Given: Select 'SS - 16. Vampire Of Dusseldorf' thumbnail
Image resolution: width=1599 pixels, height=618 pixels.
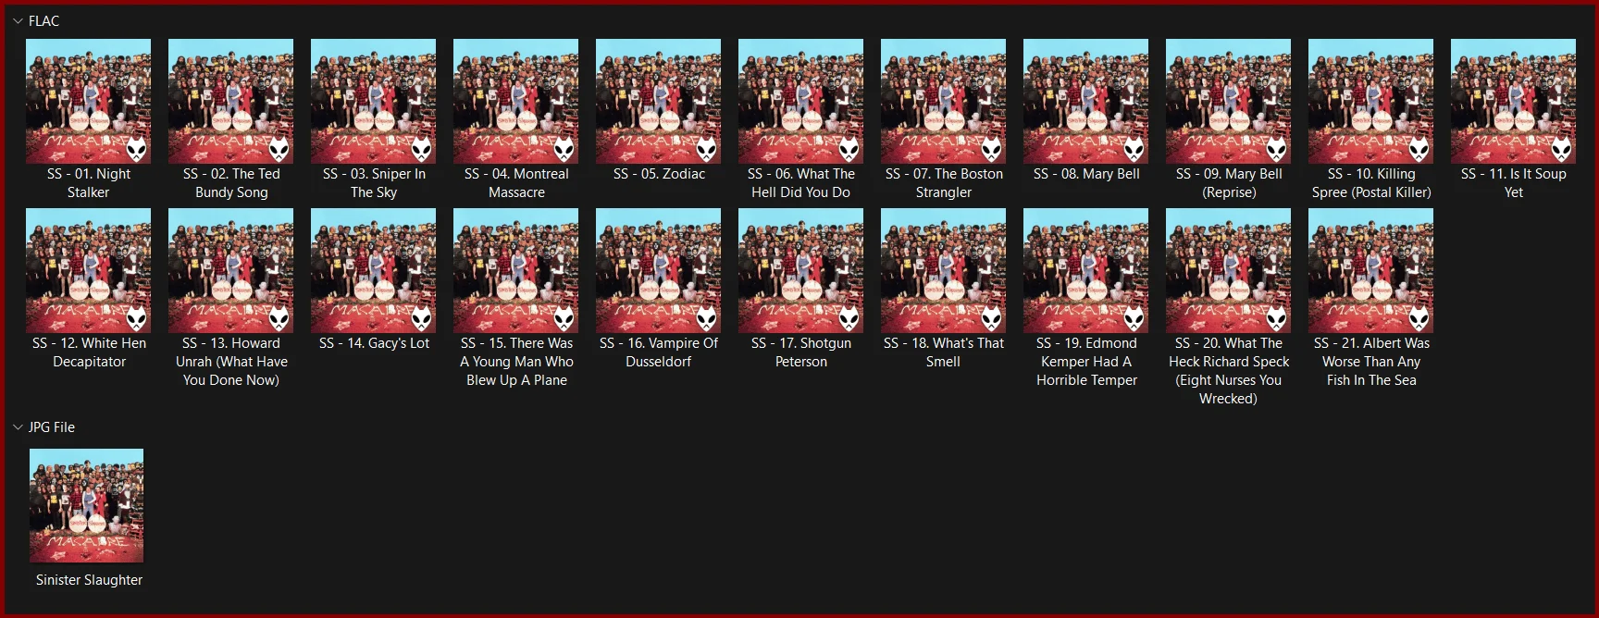Looking at the screenshot, I should (x=659, y=270).
